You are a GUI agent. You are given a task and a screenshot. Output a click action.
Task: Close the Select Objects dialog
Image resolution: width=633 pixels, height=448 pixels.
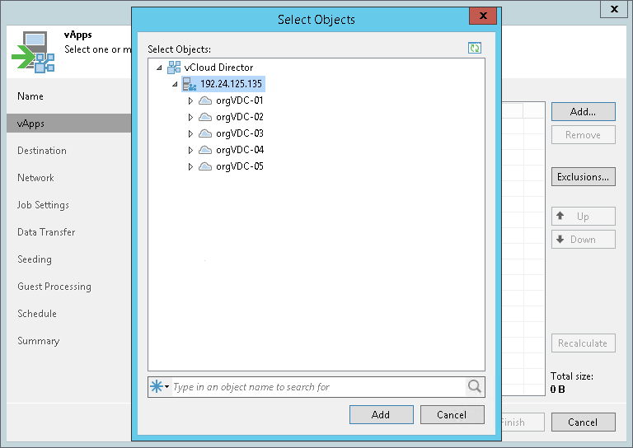[x=483, y=16]
